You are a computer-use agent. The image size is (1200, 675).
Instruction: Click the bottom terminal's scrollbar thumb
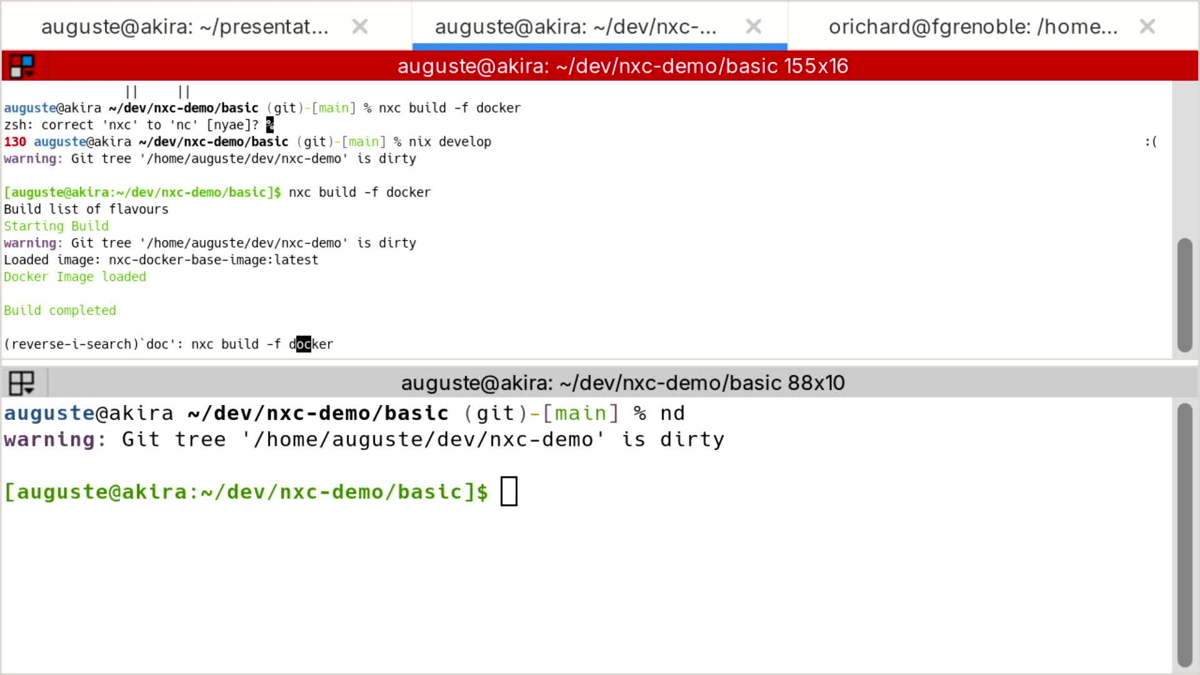pos(1184,534)
